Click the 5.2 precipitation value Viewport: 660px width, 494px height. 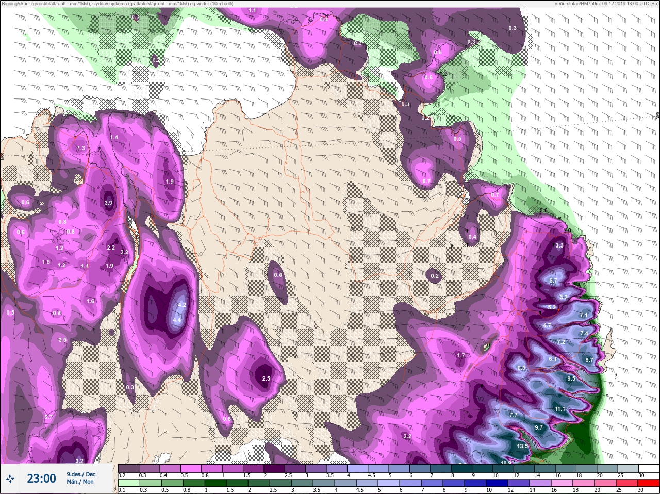pos(551,307)
